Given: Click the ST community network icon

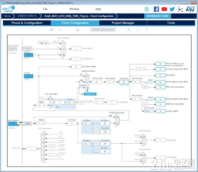Looking at the screenshot, I should 180,9.
